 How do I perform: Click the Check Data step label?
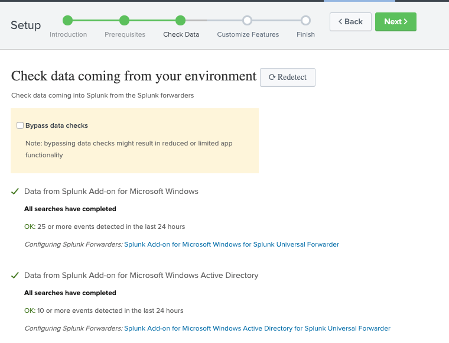pos(181,34)
